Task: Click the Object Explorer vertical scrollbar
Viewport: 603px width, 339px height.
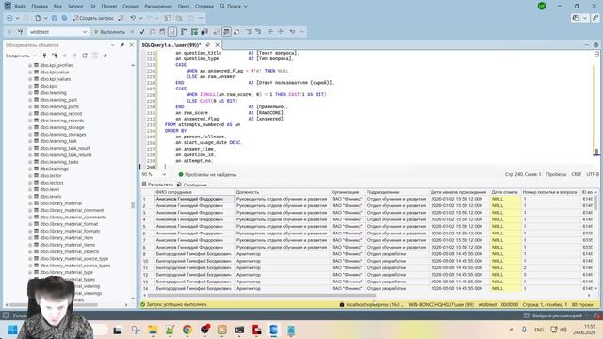Action: pyautogui.click(x=133, y=205)
